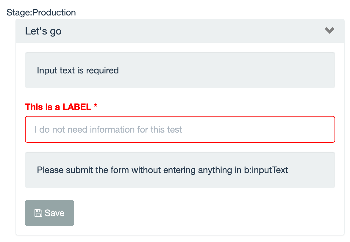This screenshot has height=242, width=350.
Task: Click the Let's go header title
Action: point(43,31)
